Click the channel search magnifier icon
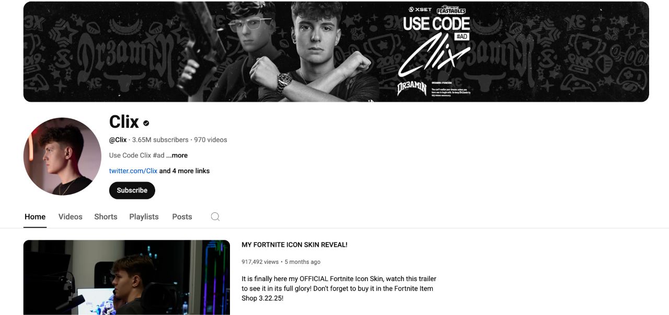Viewport: 669px width, 315px height. [x=215, y=216]
